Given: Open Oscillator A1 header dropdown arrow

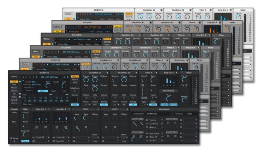Looking at the screenshot, I should pyautogui.click(x=107, y=73).
